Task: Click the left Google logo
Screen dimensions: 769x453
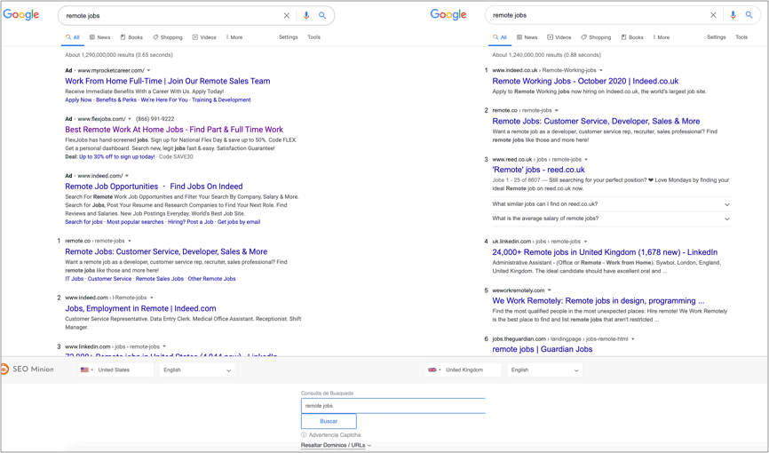Action: 21,15
